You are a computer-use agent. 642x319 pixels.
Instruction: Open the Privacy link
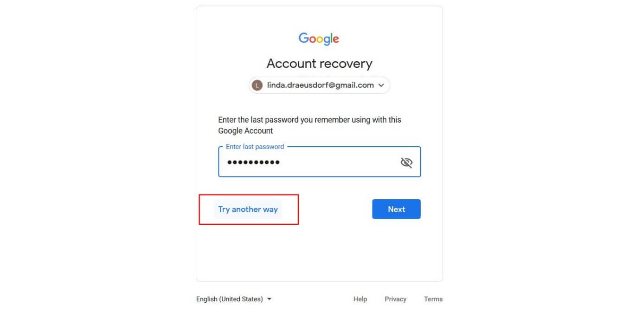pyautogui.click(x=395, y=299)
